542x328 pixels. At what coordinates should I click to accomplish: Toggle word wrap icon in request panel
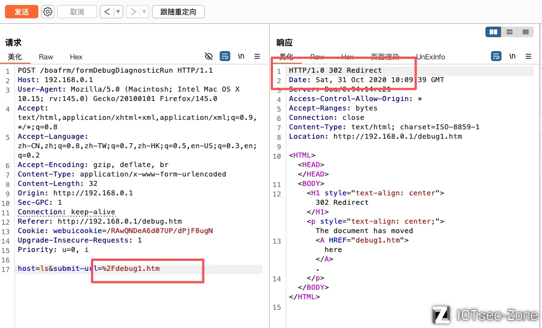tap(225, 57)
